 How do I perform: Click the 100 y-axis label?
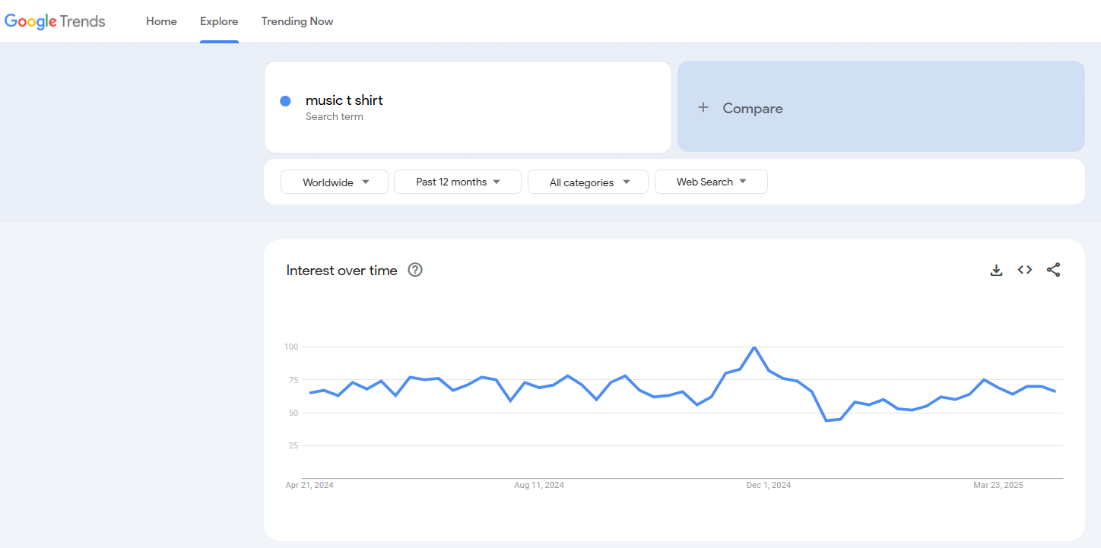290,347
